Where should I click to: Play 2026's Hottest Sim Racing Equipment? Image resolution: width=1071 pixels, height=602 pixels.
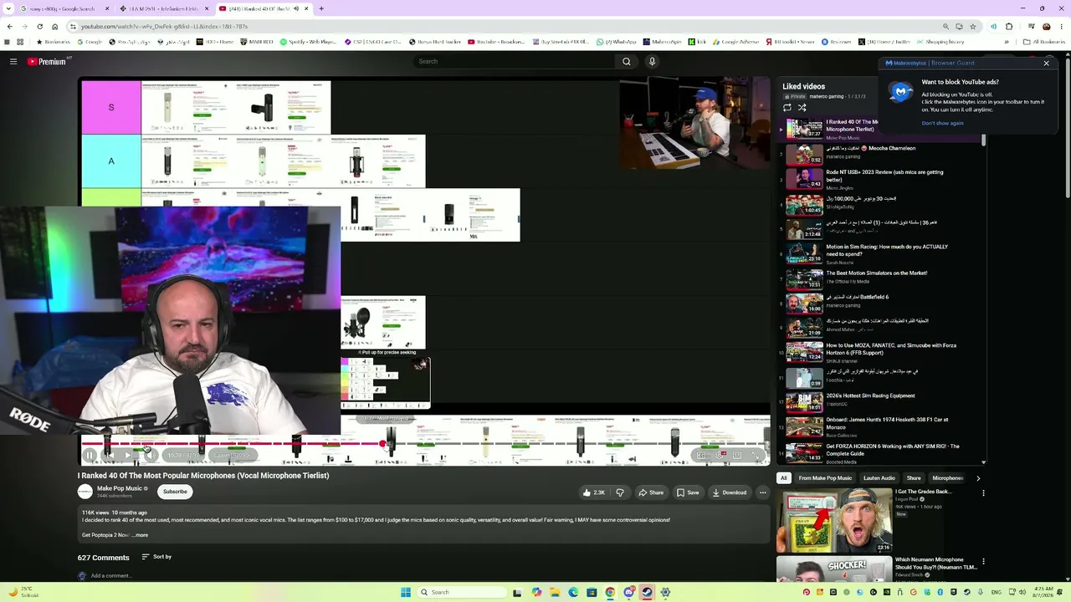pos(870,395)
